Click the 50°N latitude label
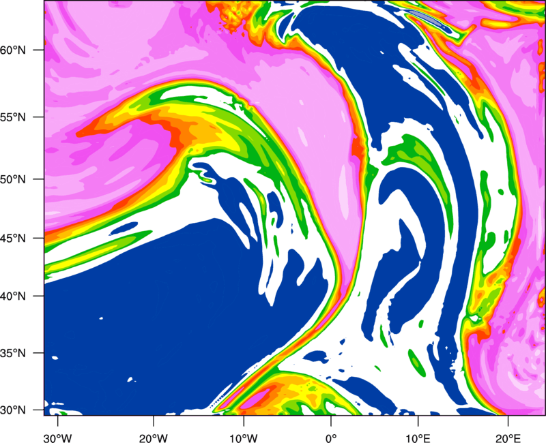 13,179
